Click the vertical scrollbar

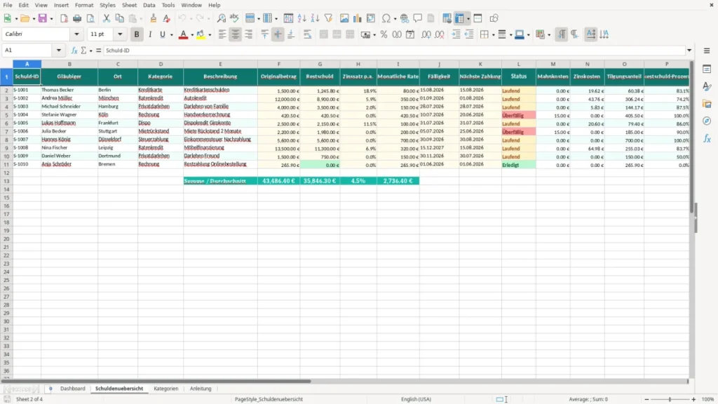click(692, 218)
